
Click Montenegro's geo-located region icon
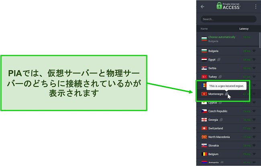[x=226, y=94]
